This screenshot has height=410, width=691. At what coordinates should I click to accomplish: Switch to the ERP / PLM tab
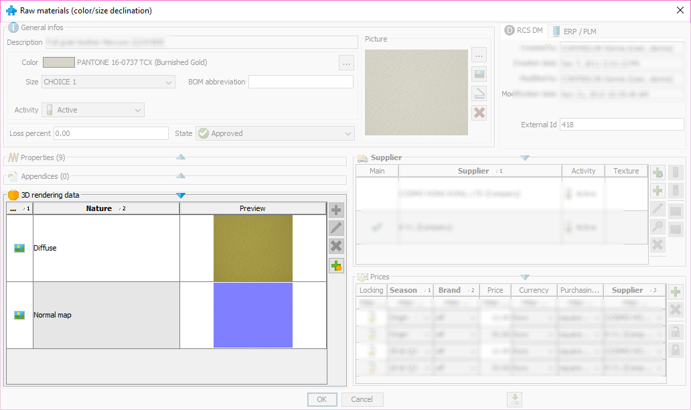[574, 31]
